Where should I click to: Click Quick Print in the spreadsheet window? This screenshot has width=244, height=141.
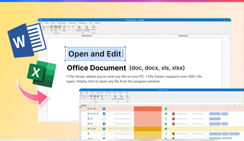[x=95, y=97]
